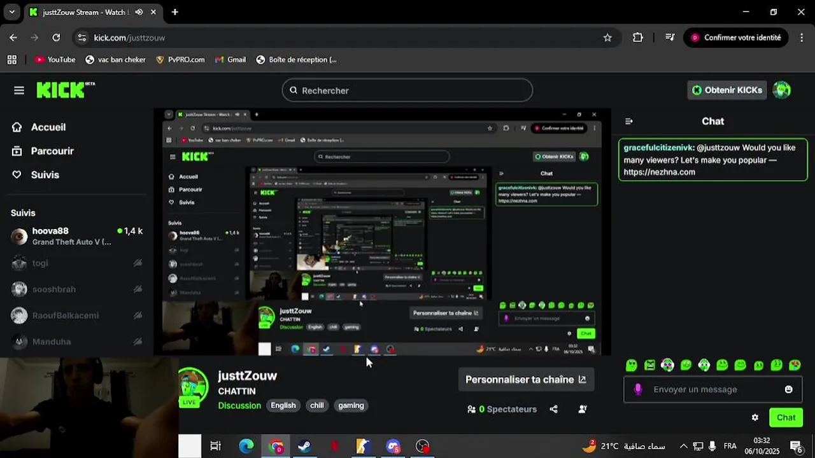Open the bookmarks apps grid icon
Screen dimensions: 815x458
click(x=11, y=60)
